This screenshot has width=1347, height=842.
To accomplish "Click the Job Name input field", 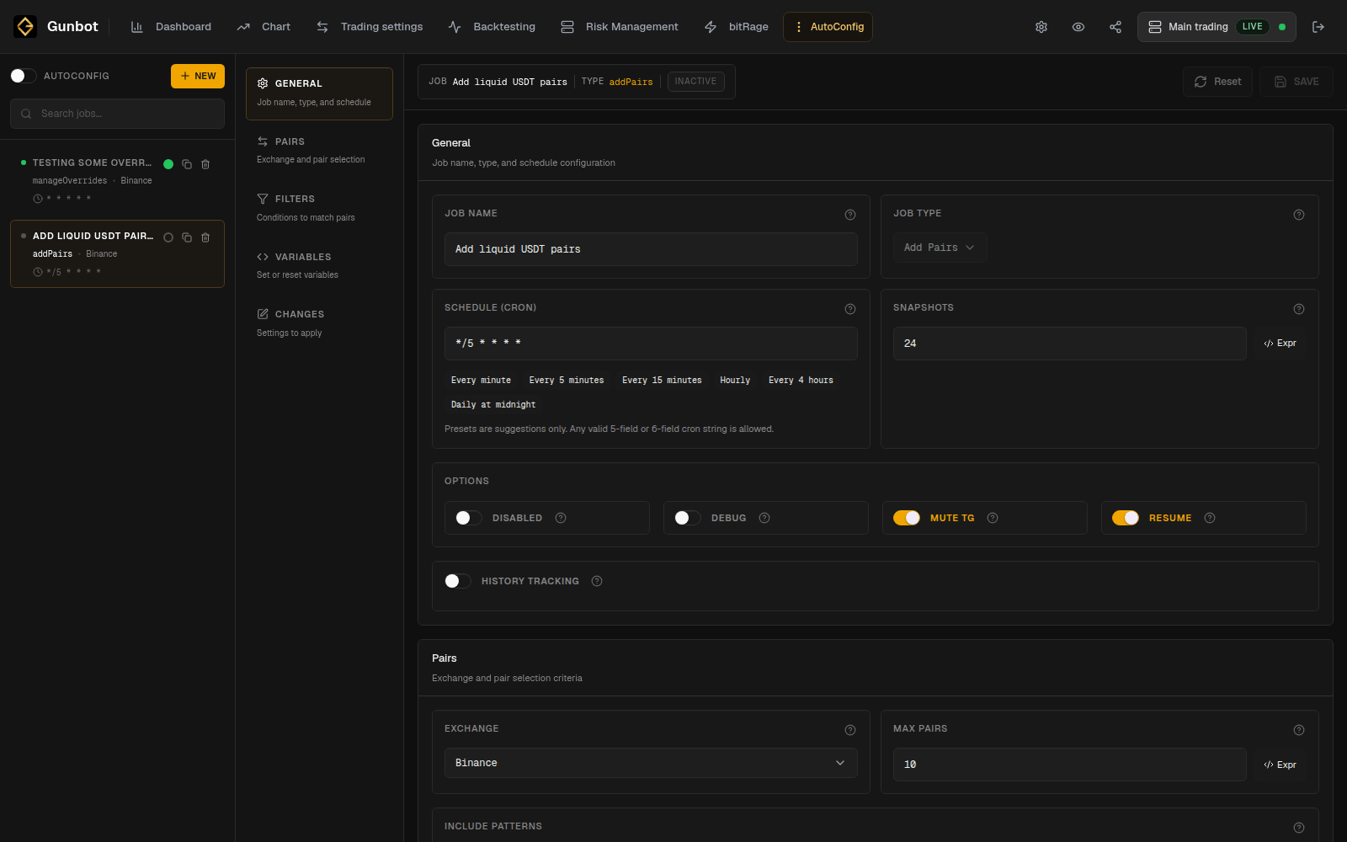I will click(x=651, y=249).
